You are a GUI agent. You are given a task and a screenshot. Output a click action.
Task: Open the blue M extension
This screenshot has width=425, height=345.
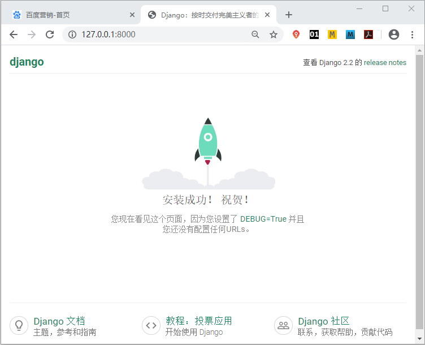350,34
